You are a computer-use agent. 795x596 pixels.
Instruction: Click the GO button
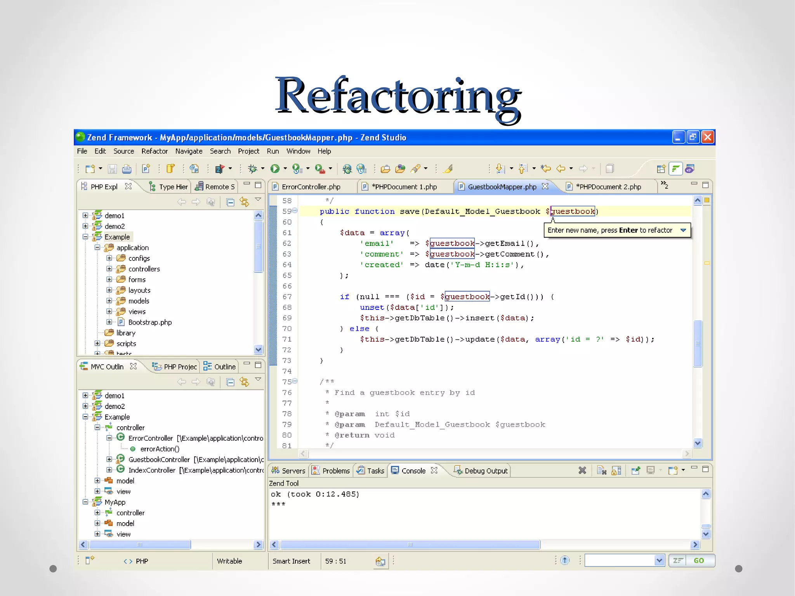(x=699, y=561)
